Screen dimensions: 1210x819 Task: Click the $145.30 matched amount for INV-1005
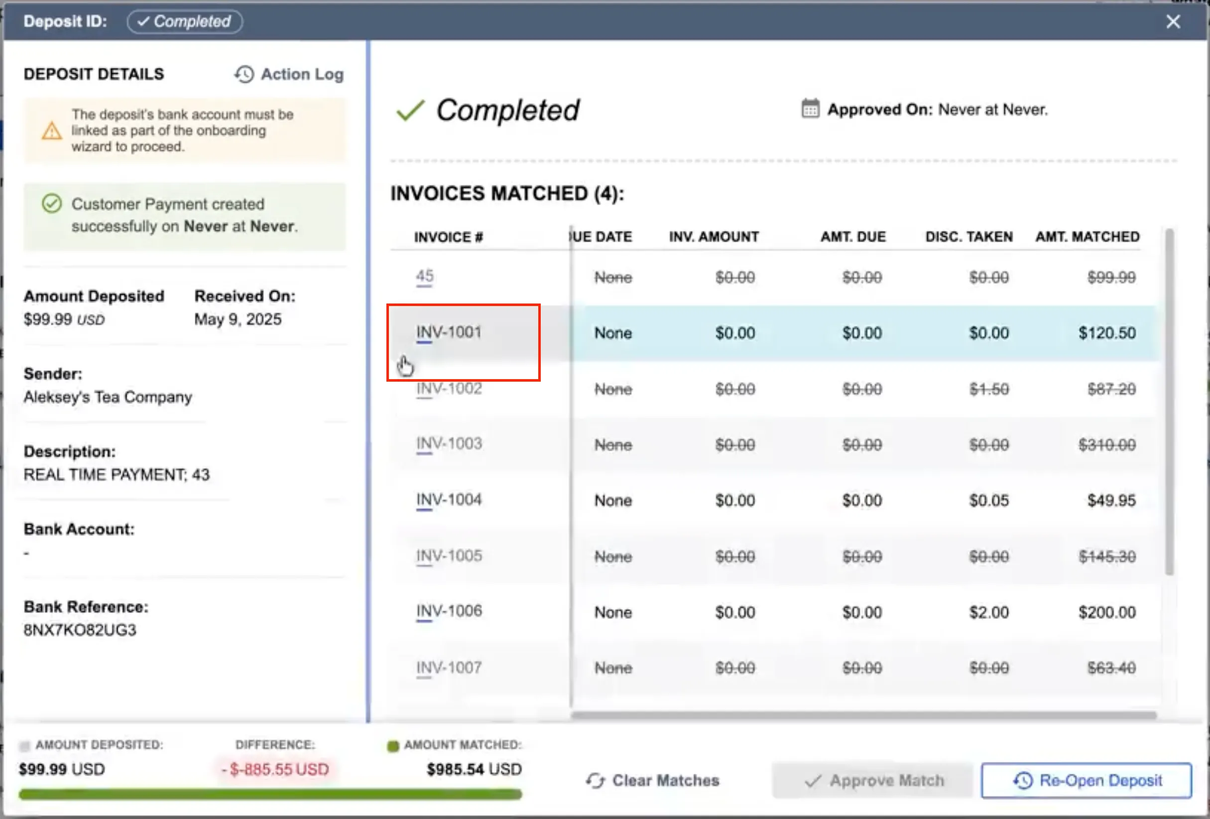(x=1107, y=557)
